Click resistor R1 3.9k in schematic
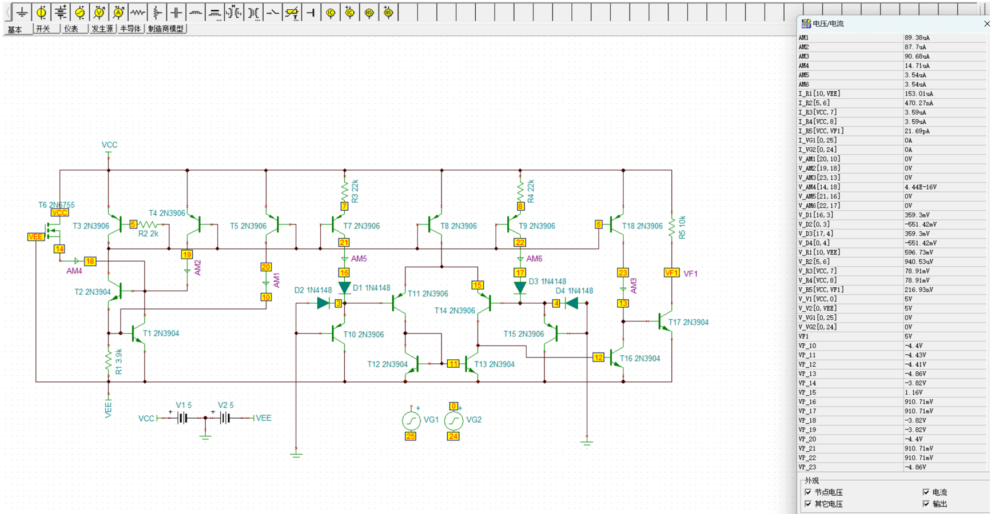The height and width of the screenshot is (514, 991). coord(109,361)
